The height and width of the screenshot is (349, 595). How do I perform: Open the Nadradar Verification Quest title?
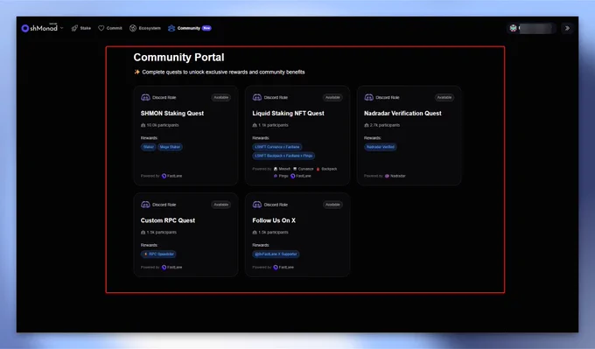point(402,113)
